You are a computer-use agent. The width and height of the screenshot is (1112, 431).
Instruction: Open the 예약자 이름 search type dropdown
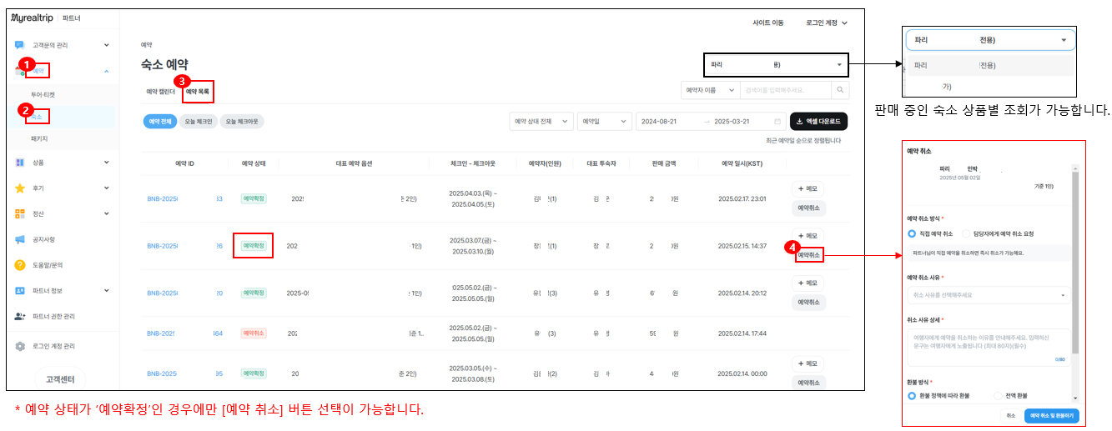point(710,90)
